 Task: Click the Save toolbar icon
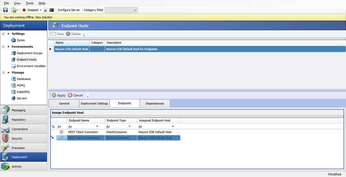click(5, 10)
